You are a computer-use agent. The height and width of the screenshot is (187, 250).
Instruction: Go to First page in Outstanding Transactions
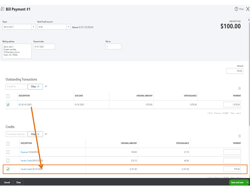[210, 113]
